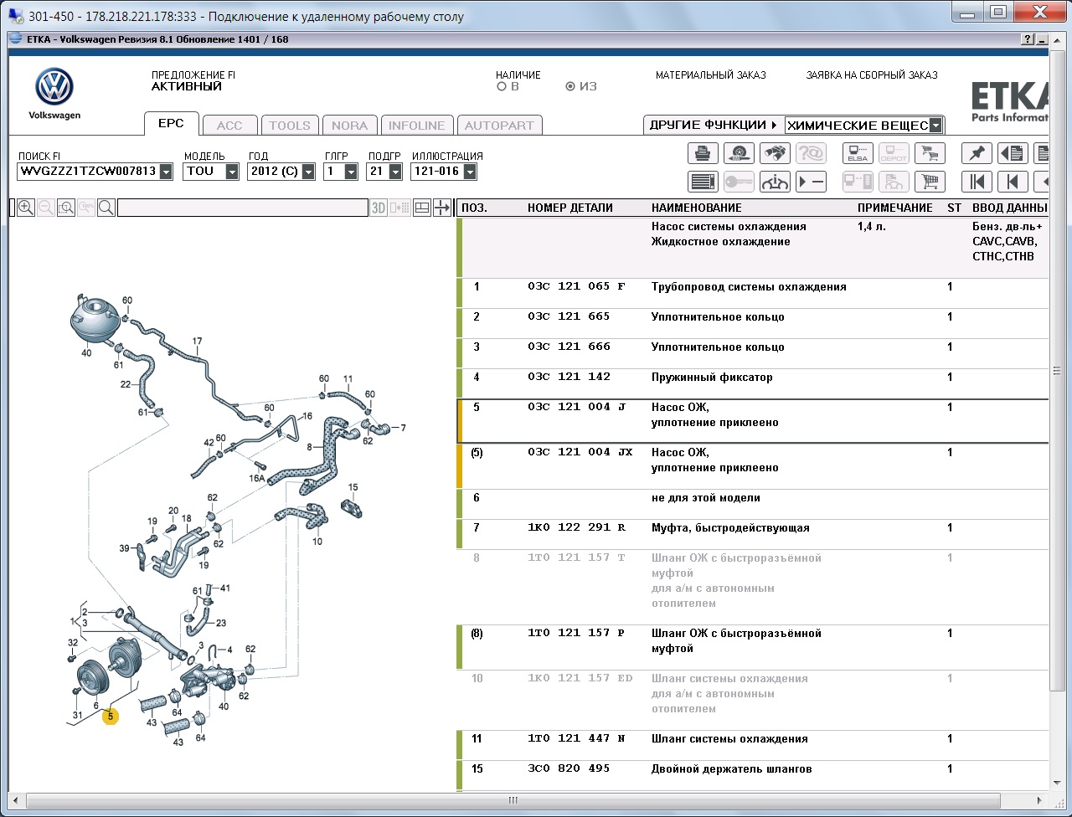The image size is (1072, 817).
Task: Open the ГОД 2012 (C) dropdown
Action: tap(308, 172)
